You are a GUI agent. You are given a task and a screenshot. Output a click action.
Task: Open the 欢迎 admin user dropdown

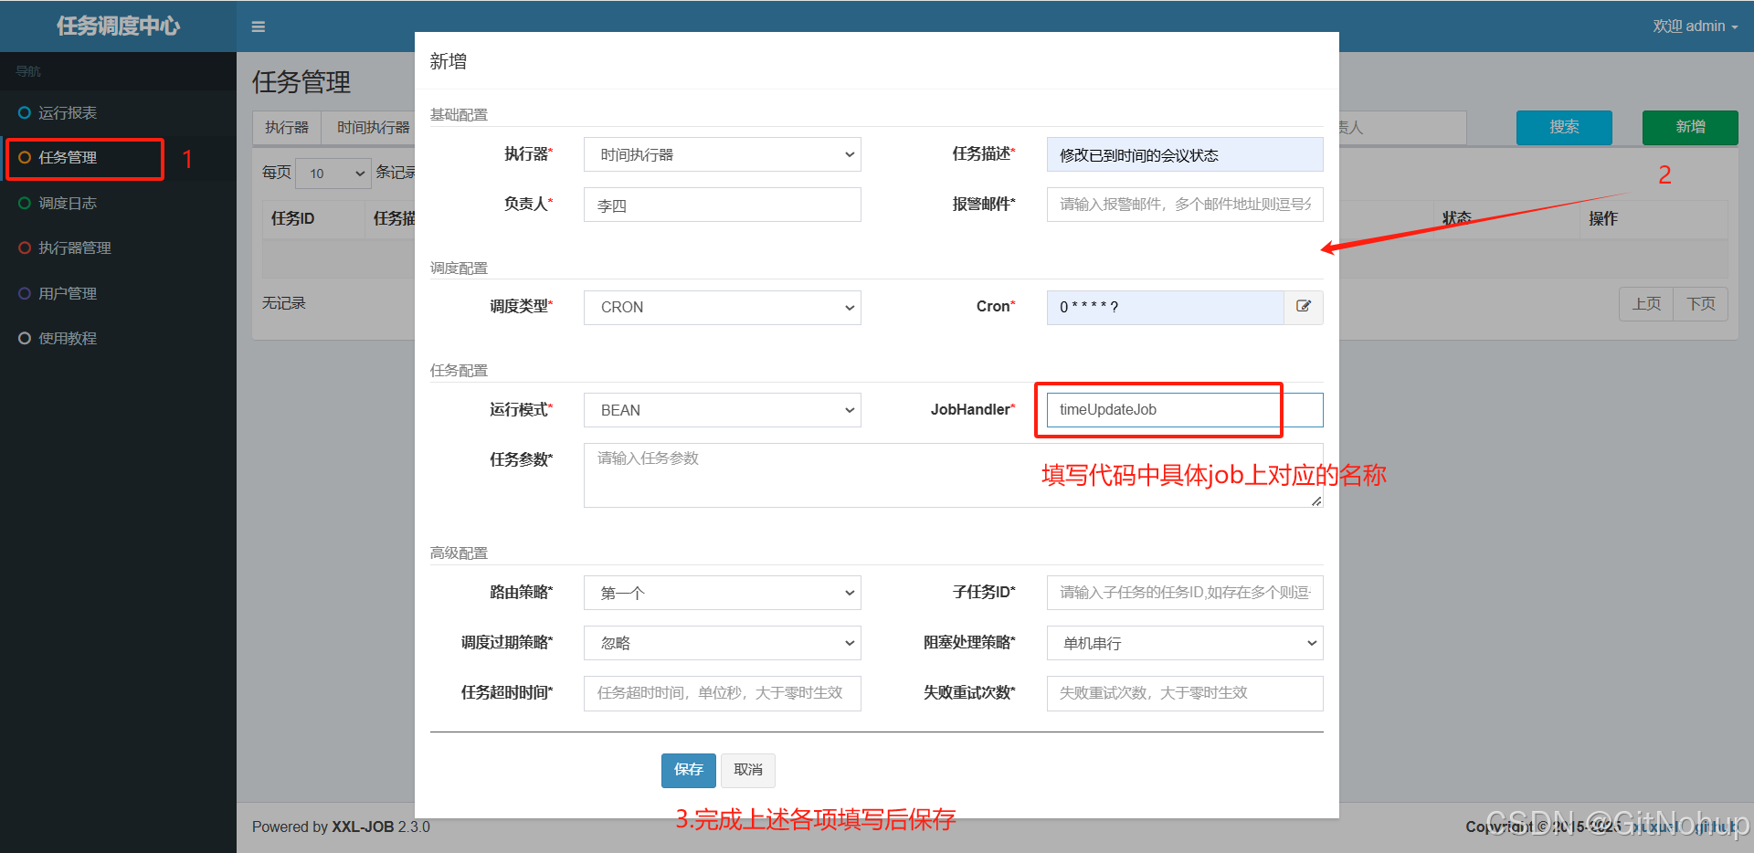click(x=1695, y=26)
